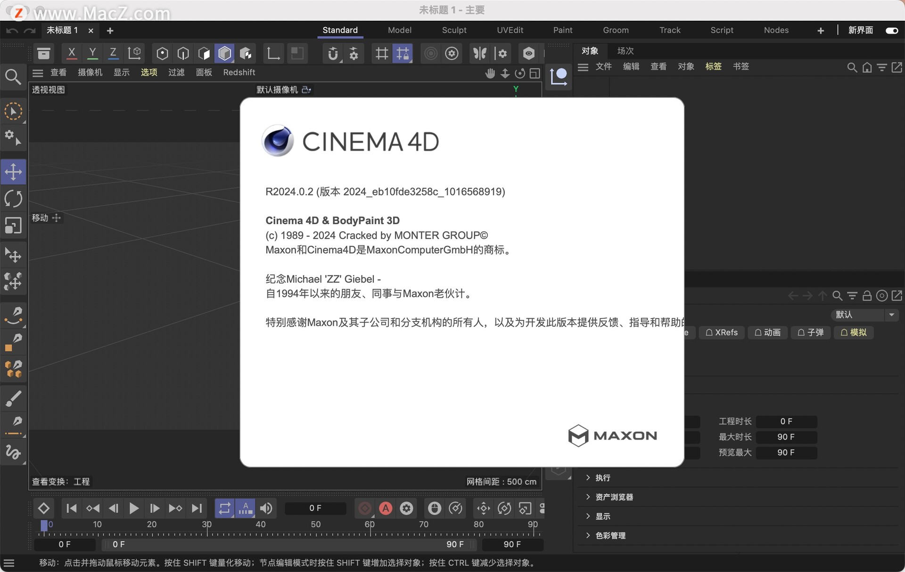Switch to UVEdit layout tab
905x572 pixels.
(x=510, y=30)
